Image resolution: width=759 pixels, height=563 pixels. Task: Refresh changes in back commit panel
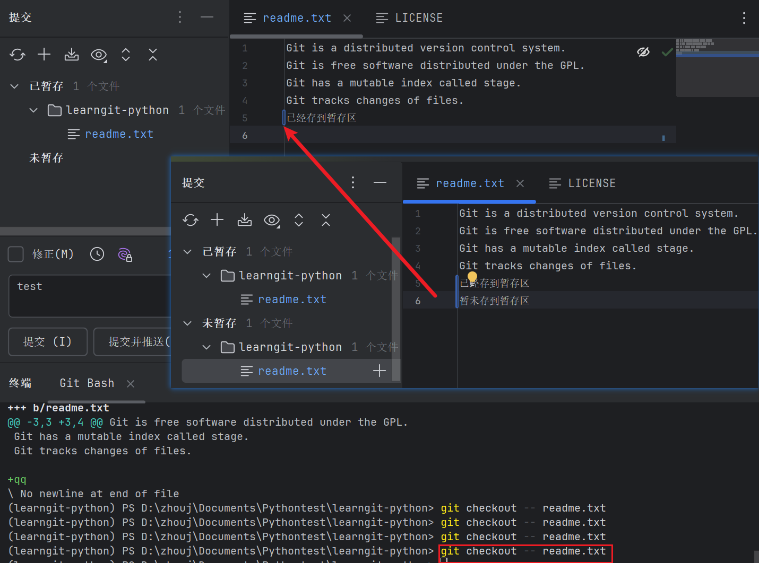pyautogui.click(x=18, y=55)
